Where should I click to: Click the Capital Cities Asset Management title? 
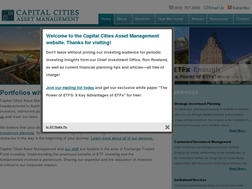click(x=47, y=16)
